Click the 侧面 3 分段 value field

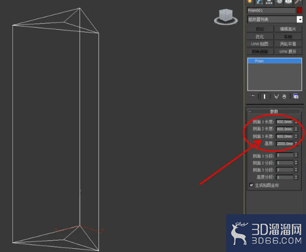pyautogui.click(x=285, y=170)
